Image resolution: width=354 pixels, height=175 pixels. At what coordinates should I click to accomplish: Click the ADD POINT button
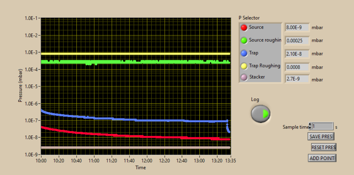coord(322,158)
